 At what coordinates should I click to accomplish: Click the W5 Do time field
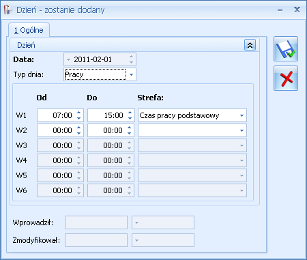click(x=111, y=175)
